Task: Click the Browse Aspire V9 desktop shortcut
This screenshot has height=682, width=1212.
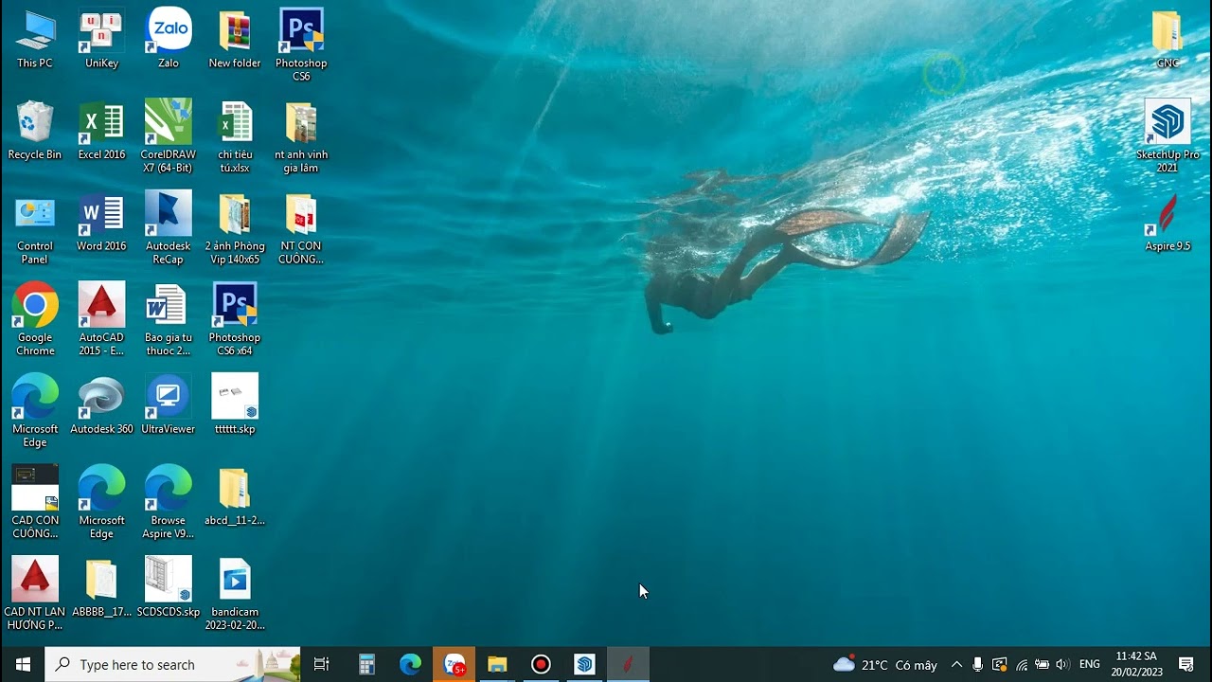Action: tap(168, 502)
